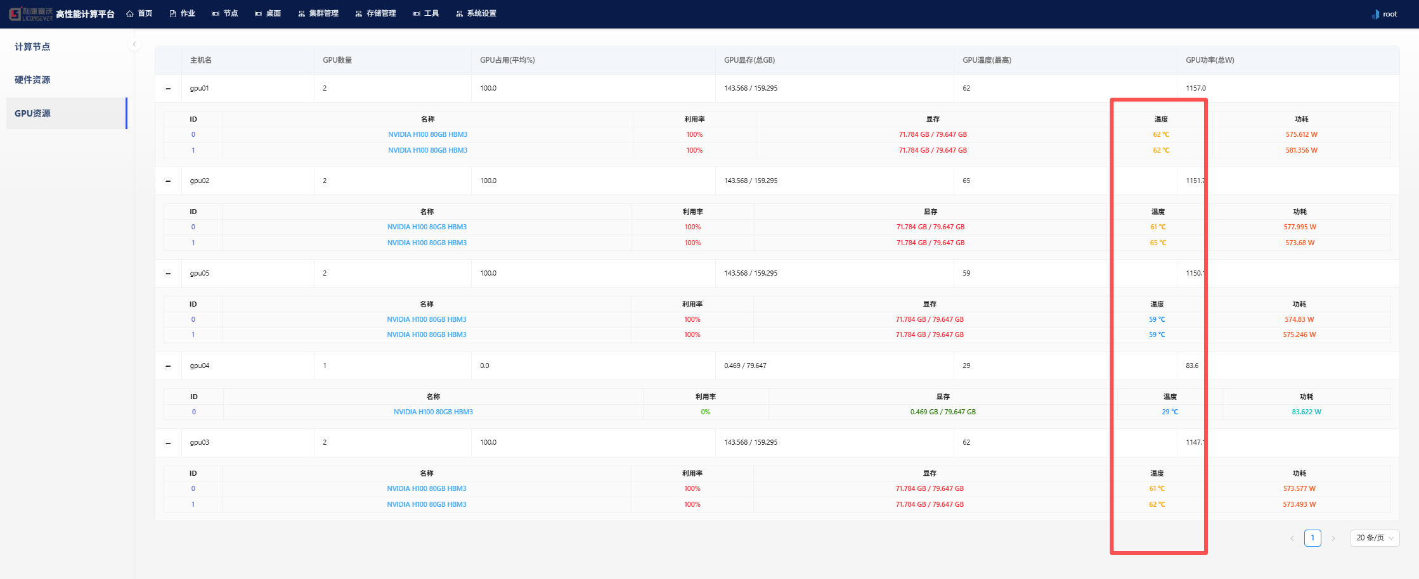
Task: Open the 作业 jobs menu
Action: pyautogui.click(x=182, y=13)
